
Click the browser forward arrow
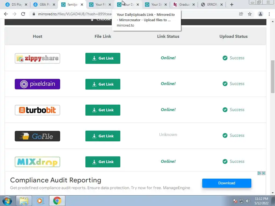(x=15, y=14)
